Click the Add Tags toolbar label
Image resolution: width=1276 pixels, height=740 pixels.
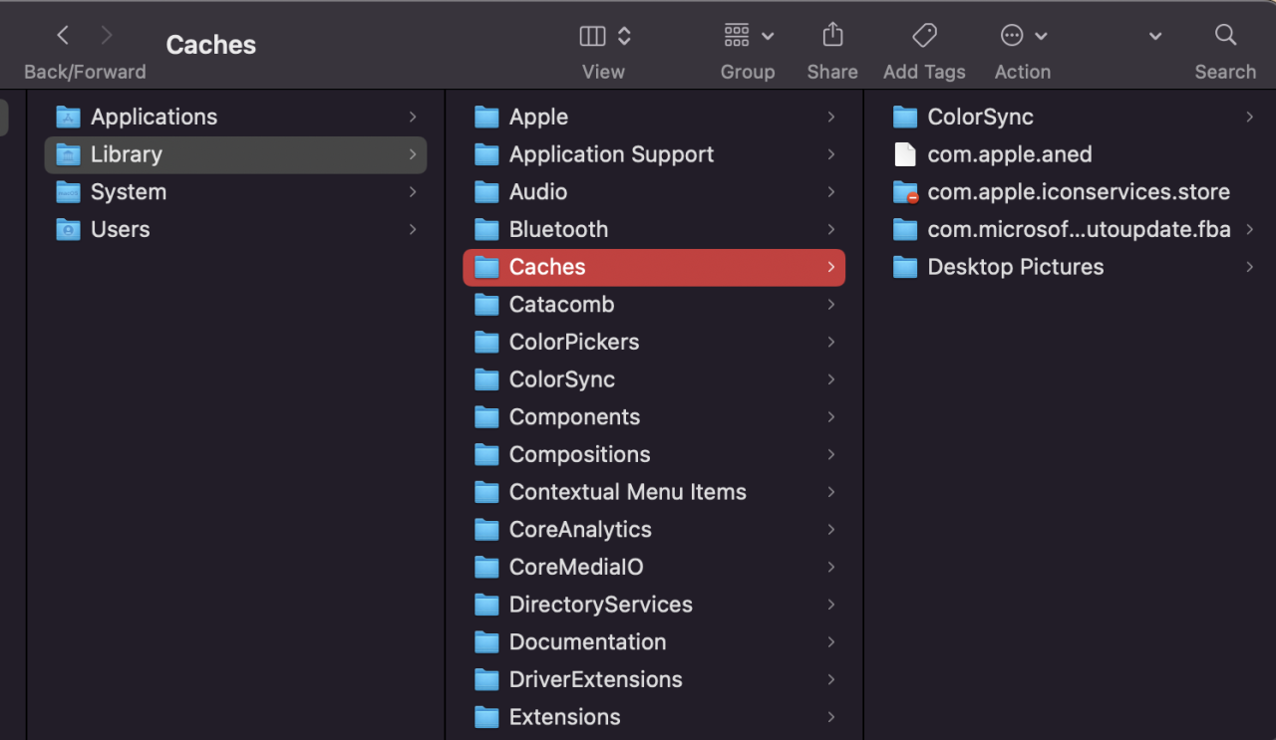924,72
